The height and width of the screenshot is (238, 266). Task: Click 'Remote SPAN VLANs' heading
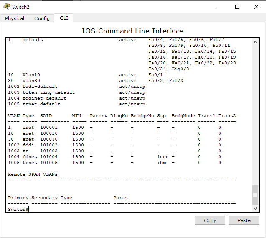tap(33, 174)
